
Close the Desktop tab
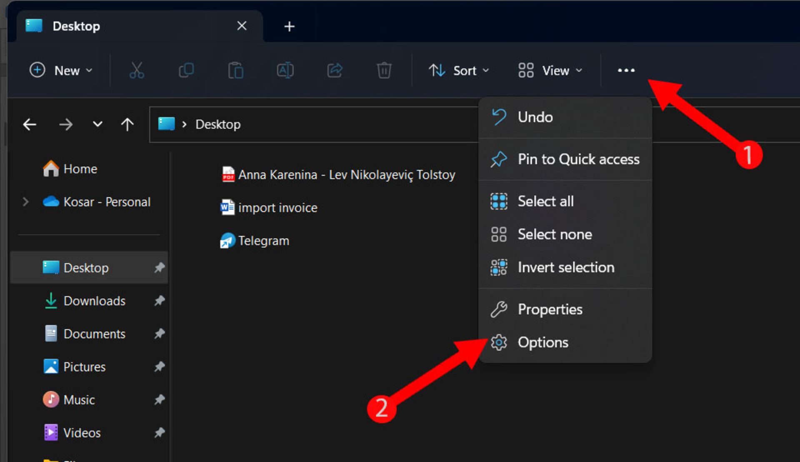click(x=242, y=26)
